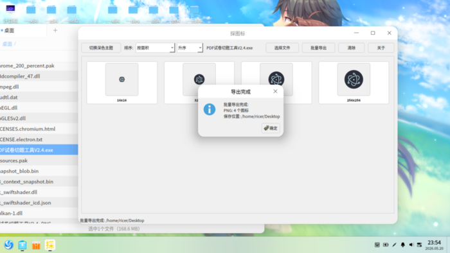This screenshot has width=450, height=253.
Task: Open the launcher icon in taskbar
Action: click(8, 245)
